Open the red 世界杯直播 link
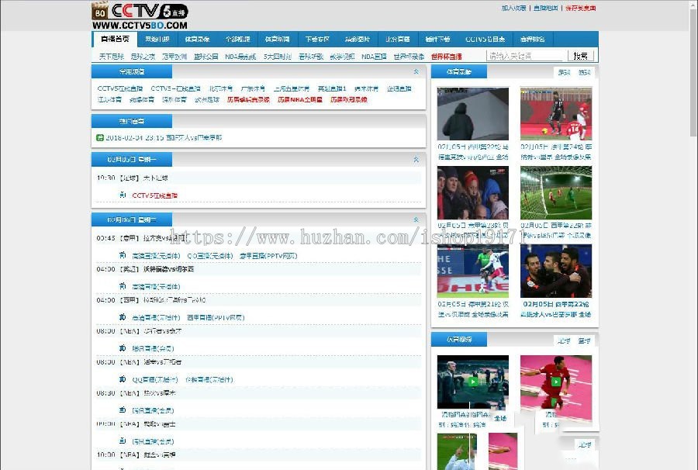Screen dimensions: 698x470 (x=447, y=55)
